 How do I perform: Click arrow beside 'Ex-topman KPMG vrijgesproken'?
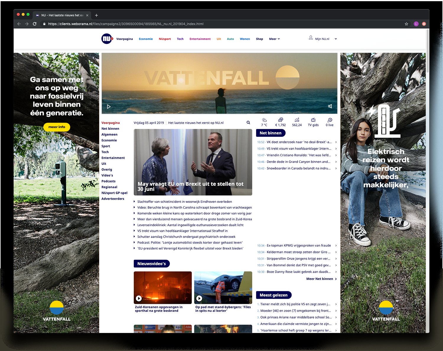pos(336,245)
